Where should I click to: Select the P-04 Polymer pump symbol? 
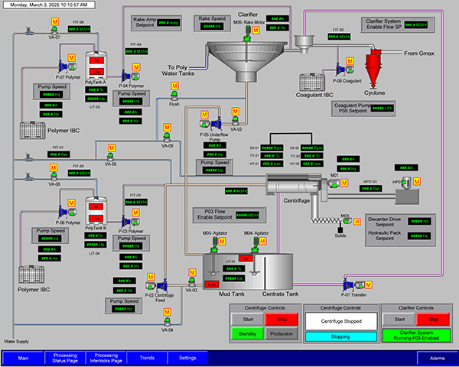click(125, 75)
